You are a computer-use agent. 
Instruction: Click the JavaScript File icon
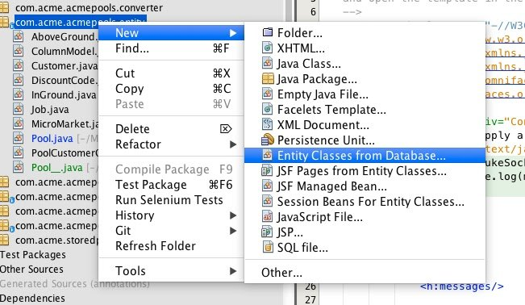tap(267, 217)
